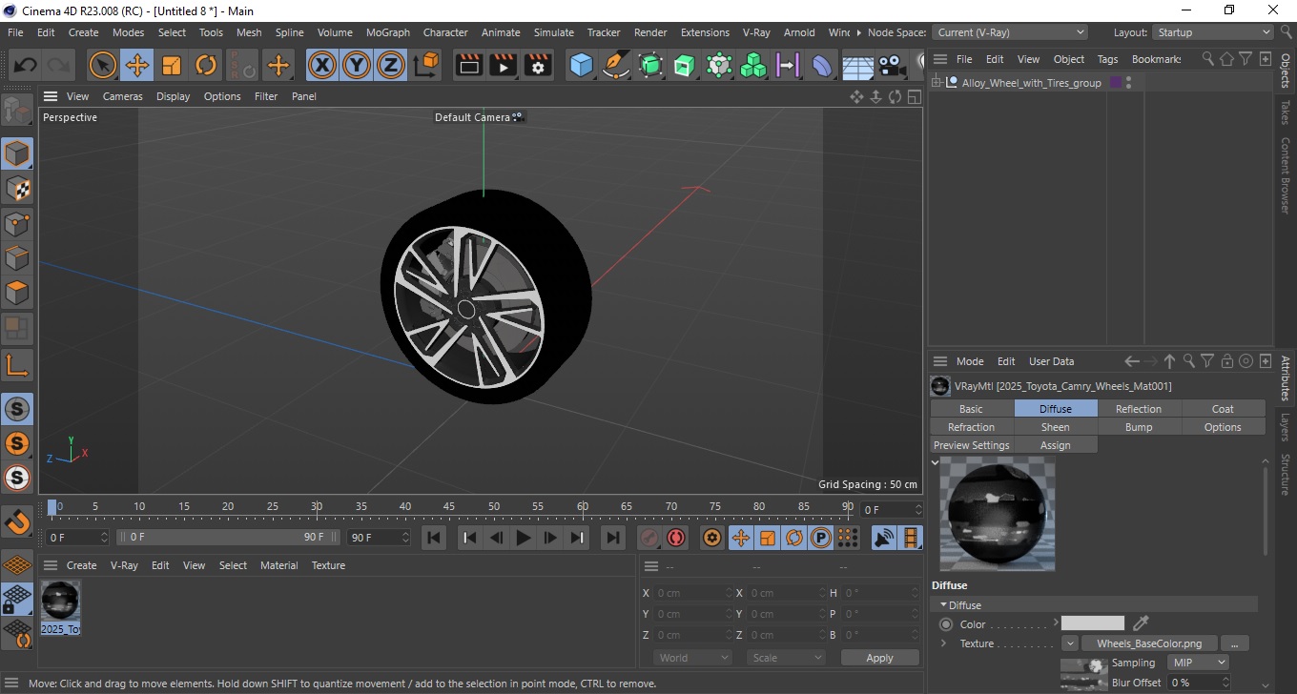This screenshot has width=1297, height=694.
Task: Go back in Attributes history arrow
Action: tap(1131, 361)
